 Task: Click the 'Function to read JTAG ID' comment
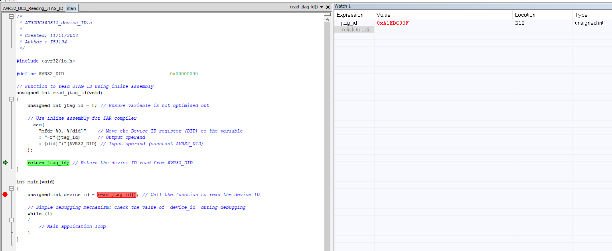pos(85,86)
